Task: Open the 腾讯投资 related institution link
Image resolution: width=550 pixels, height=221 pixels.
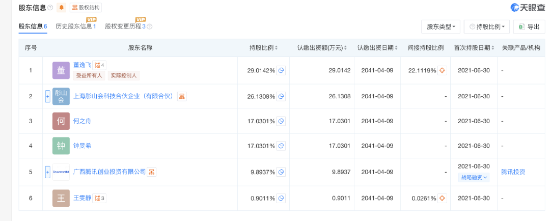Action: [513, 172]
